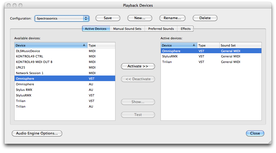Open the Preferred Sounds tab
Image resolution: width=276 pixels, height=153 pixels.
161,29
